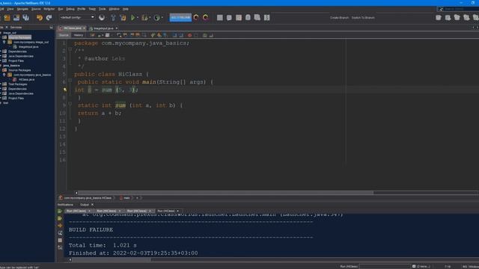The image size is (479, 269).
Task: Click the second profiler circle icon after memory bar
Action: [206, 18]
